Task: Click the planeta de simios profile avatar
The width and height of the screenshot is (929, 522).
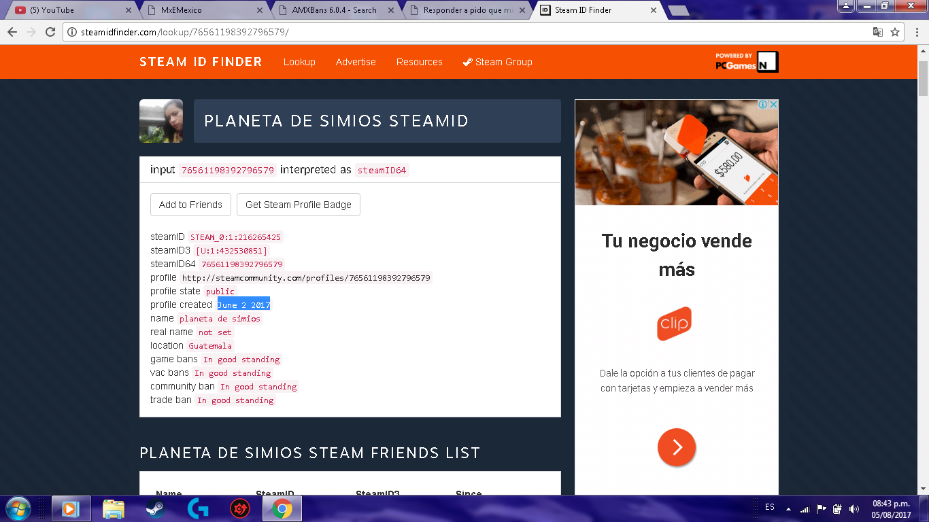Action: pos(161,121)
